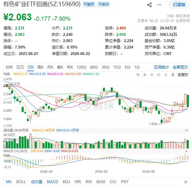Click the 成交额 5963.52万 value
192x188 pixels.
point(168,35)
